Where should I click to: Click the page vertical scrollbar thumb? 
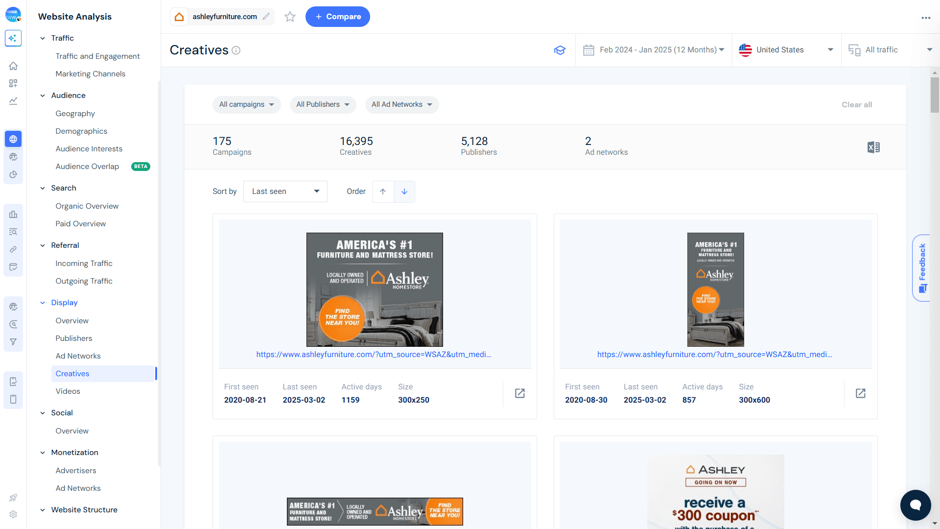(935, 95)
